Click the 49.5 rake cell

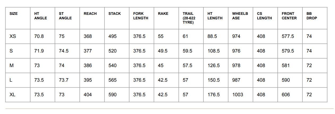[x=163, y=51]
